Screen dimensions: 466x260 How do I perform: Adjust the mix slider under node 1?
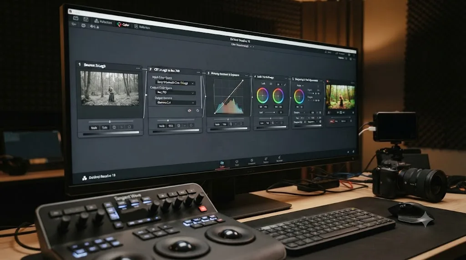111,121
